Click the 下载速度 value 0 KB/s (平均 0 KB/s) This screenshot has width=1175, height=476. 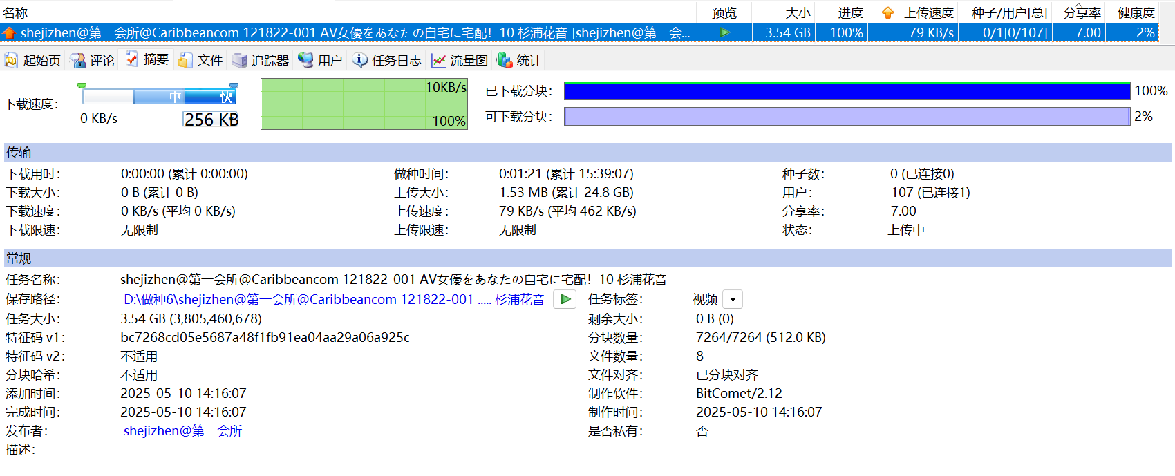[x=178, y=211]
